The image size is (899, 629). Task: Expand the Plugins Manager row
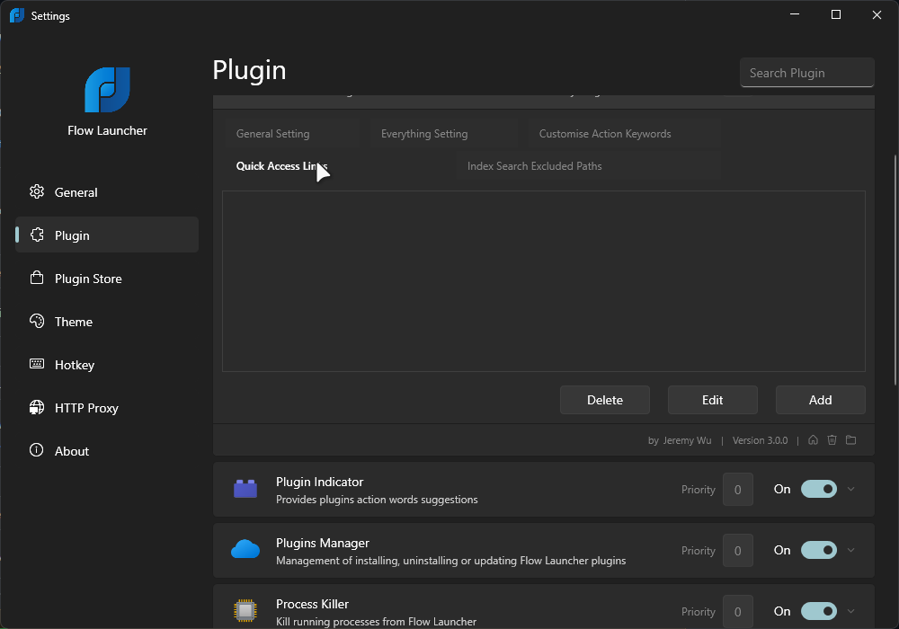pyautogui.click(x=850, y=550)
